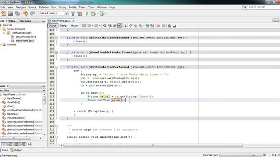This screenshot has width=280, height=157.
Task: Collapse jMenuItem2ActionPerformed code fold
Action: point(56,52)
